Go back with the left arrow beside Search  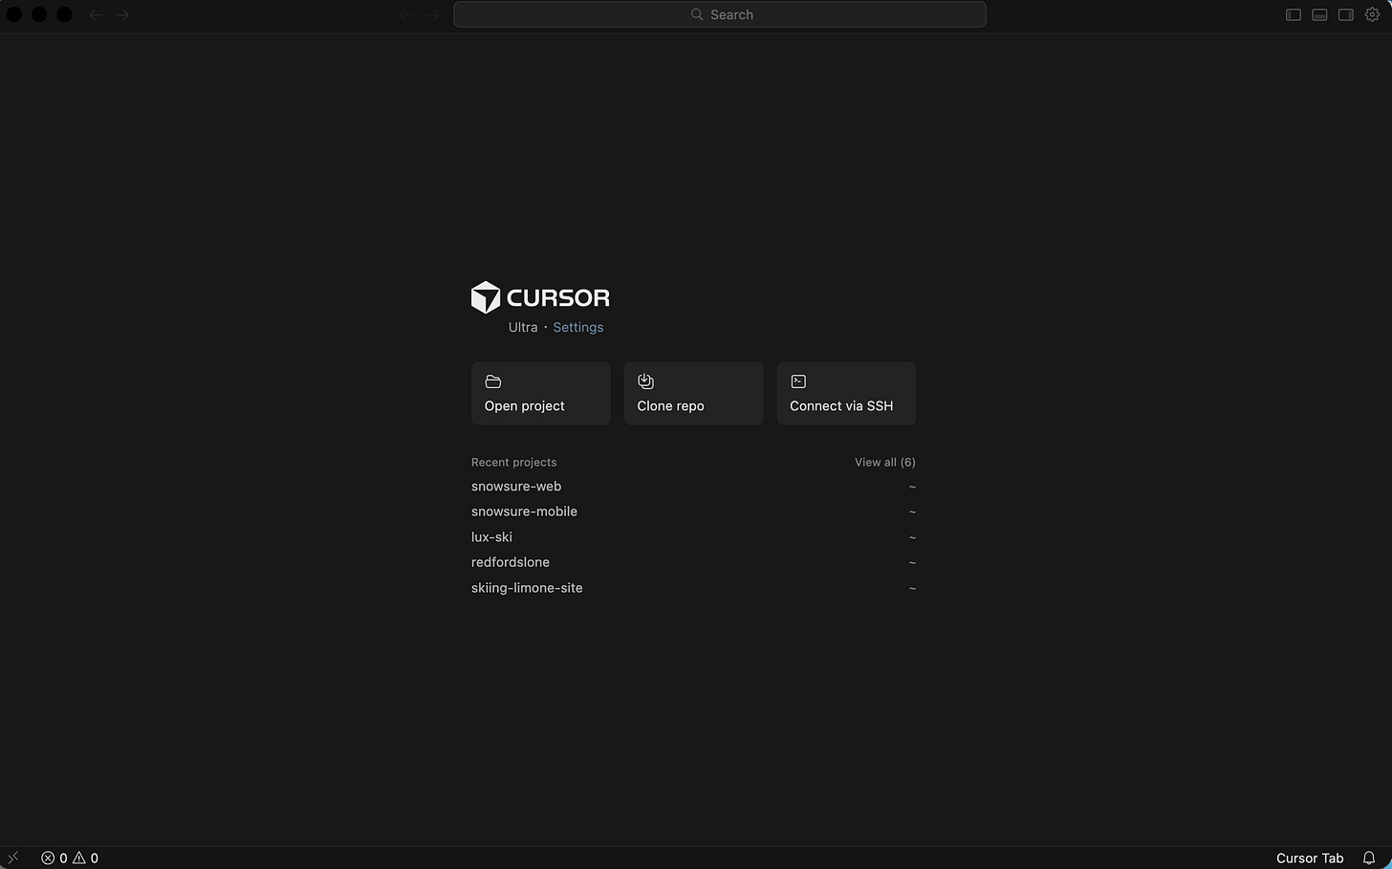tap(406, 14)
